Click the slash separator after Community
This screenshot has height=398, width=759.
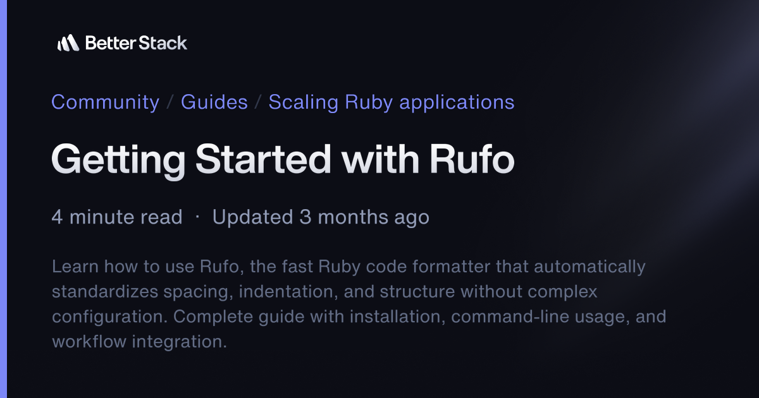(x=170, y=102)
